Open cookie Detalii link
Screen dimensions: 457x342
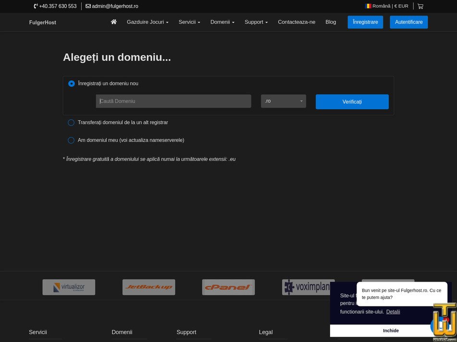393,312
